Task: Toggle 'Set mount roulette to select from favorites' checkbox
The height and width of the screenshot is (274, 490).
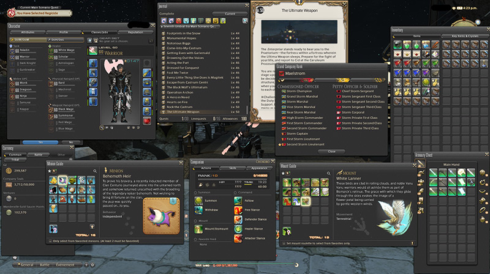Action: point(284,243)
